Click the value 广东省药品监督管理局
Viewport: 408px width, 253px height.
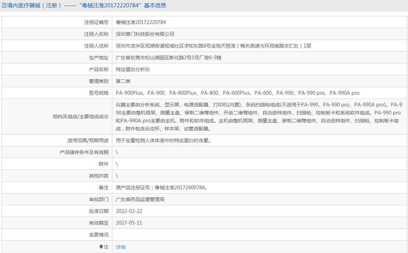pos(140,199)
